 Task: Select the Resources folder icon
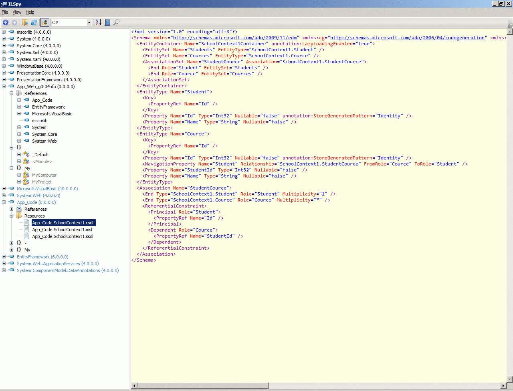point(19,216)
